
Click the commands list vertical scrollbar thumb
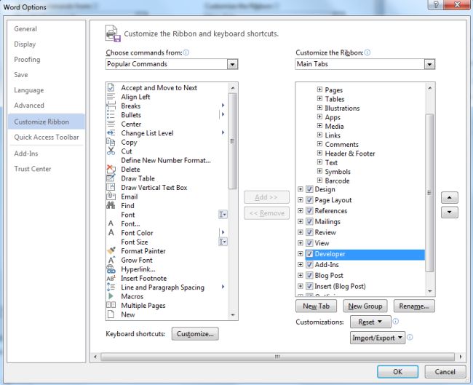[x=233, y=141]
